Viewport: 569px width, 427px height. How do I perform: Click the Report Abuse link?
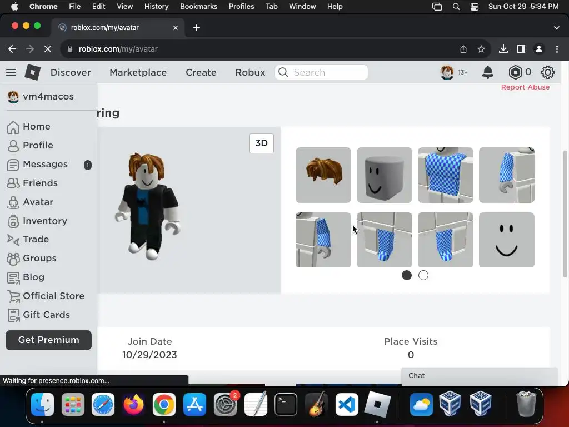tap(525, 87)
